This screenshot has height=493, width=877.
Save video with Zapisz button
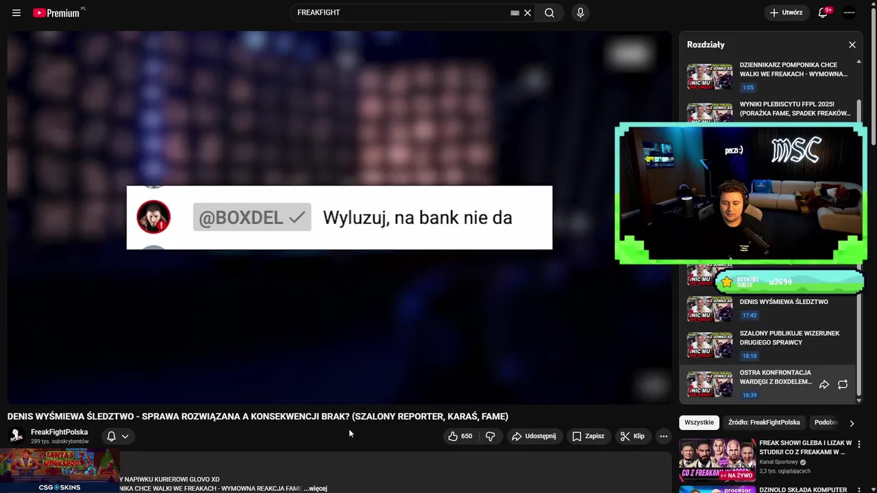pyautogui.click(x=589, y=436)
